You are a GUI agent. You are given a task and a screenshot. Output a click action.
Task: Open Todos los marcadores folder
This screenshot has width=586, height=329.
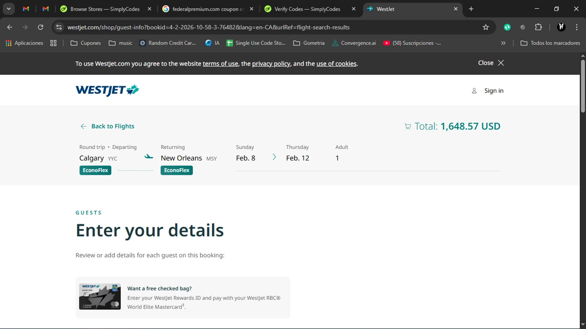tap(550, 43)
